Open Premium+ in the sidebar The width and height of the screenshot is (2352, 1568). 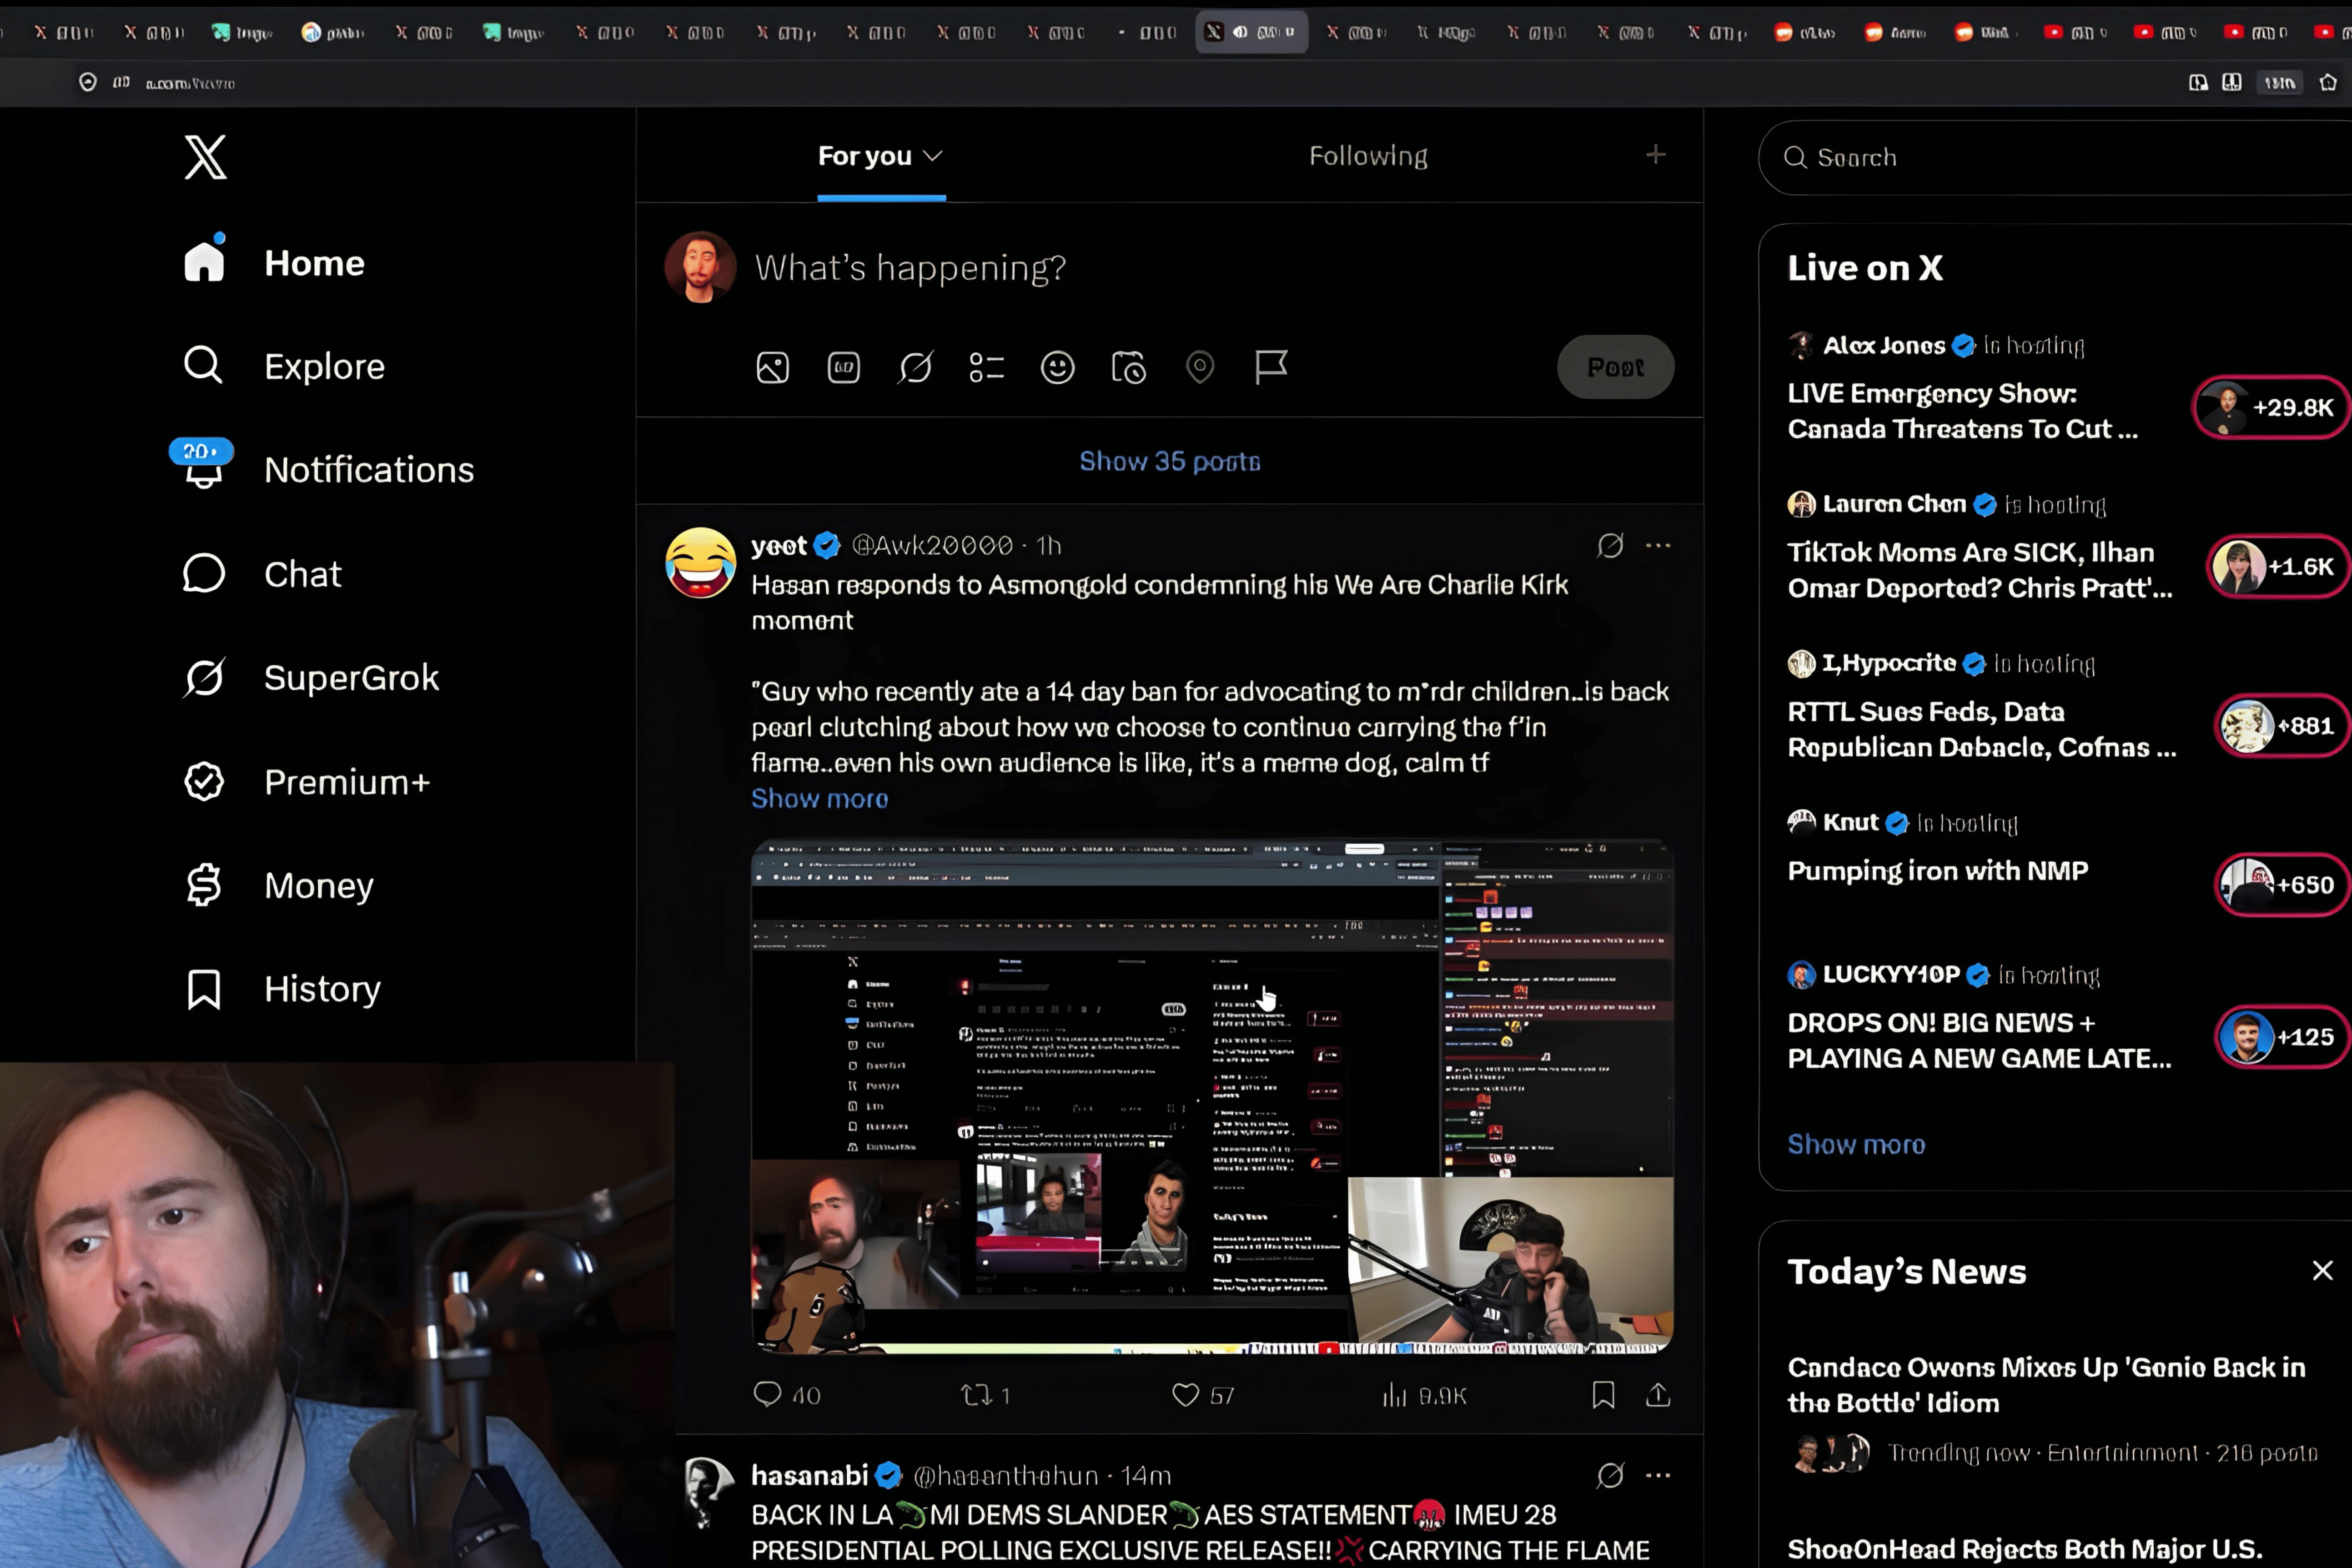tap(307, 782)
